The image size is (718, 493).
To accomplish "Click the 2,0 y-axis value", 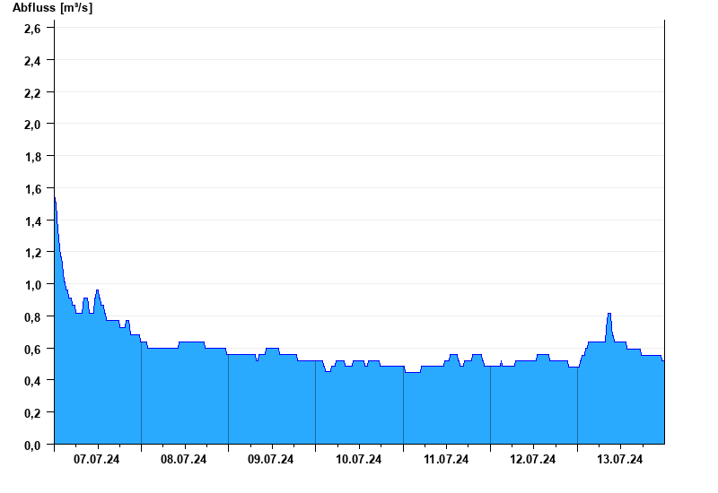I will [32, 125].
